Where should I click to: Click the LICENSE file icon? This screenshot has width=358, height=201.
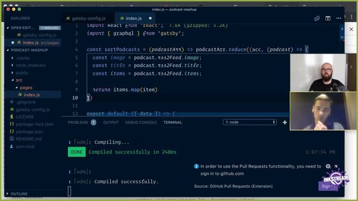[x=12, y=117]
